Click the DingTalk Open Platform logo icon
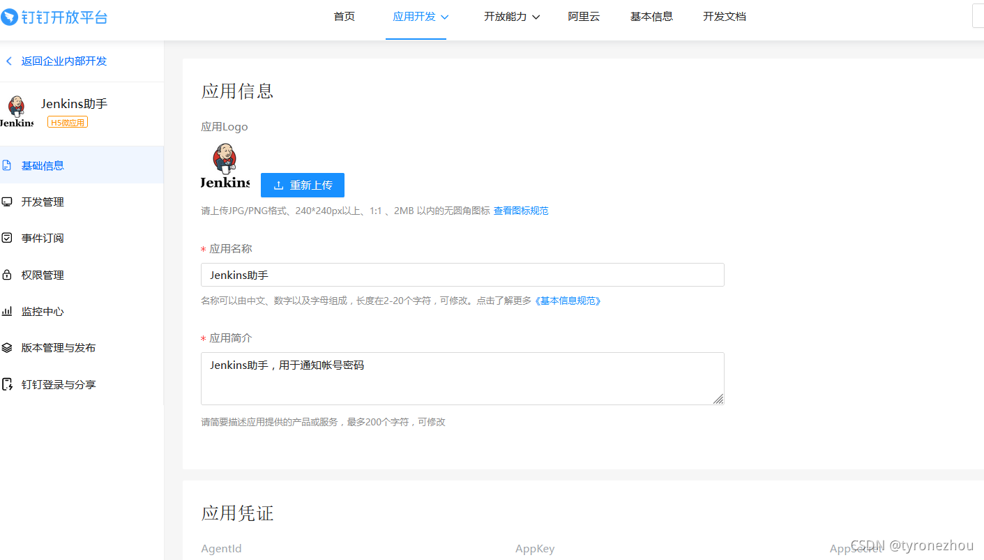 [x=8, y=17]
